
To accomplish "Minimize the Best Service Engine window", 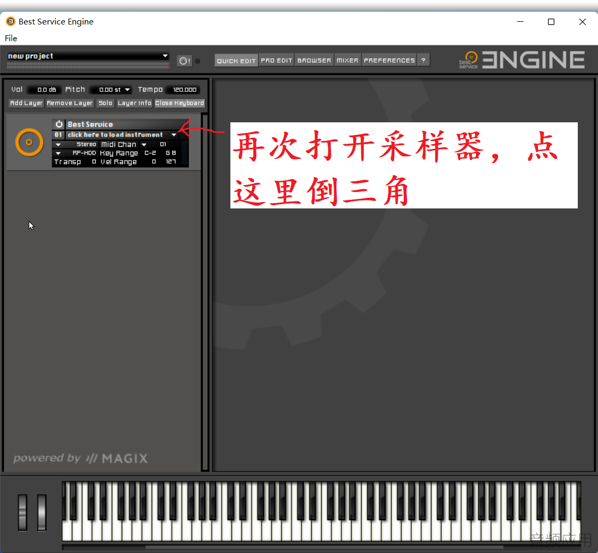I will click(x=520, y=22).
